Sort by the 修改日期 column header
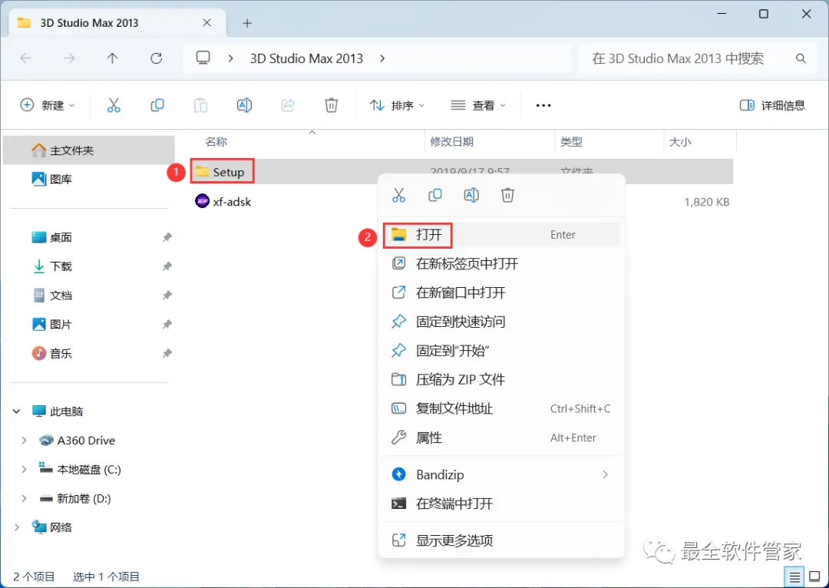 point(451,142)
